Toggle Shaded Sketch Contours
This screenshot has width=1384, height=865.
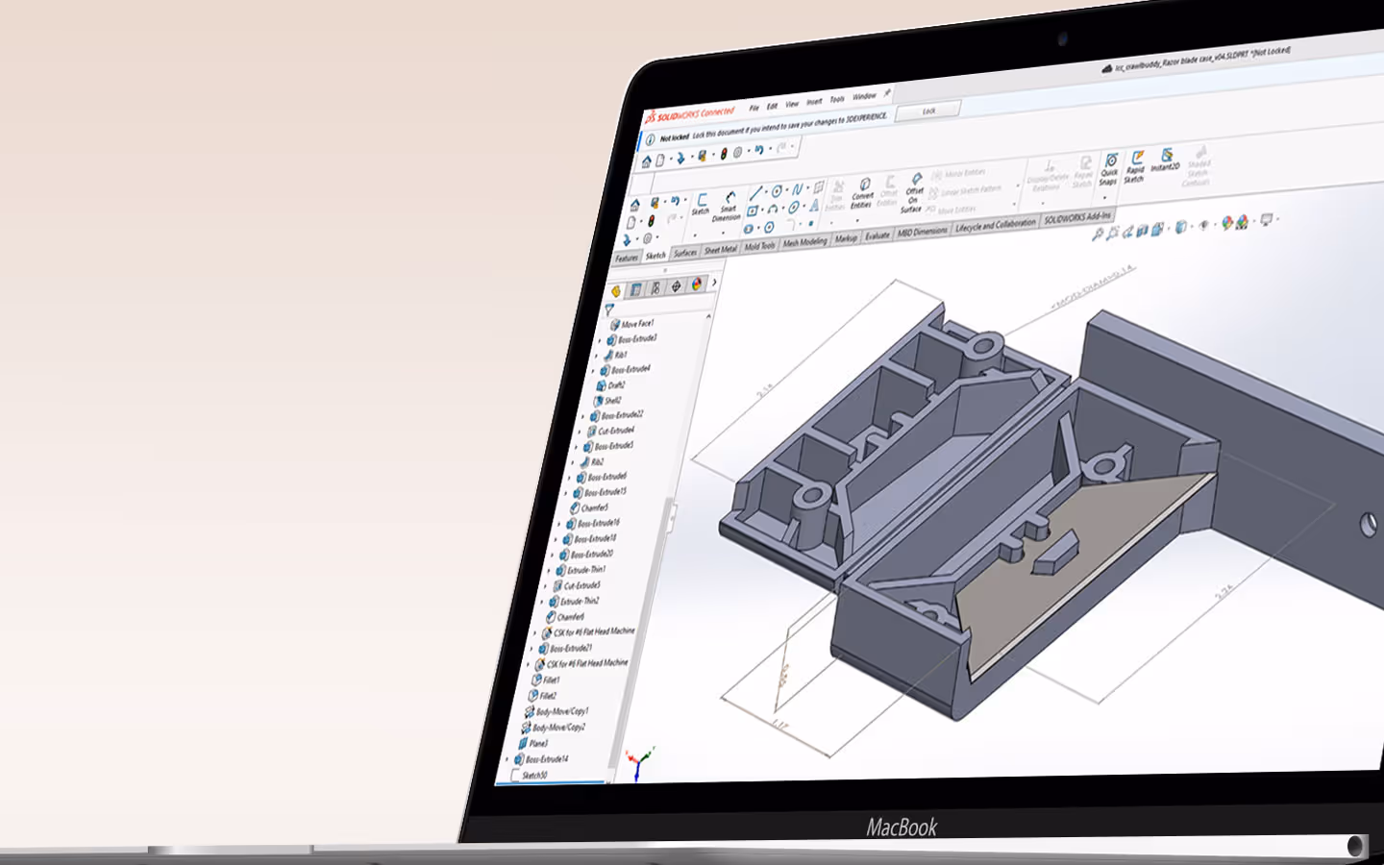[1198, 165]
